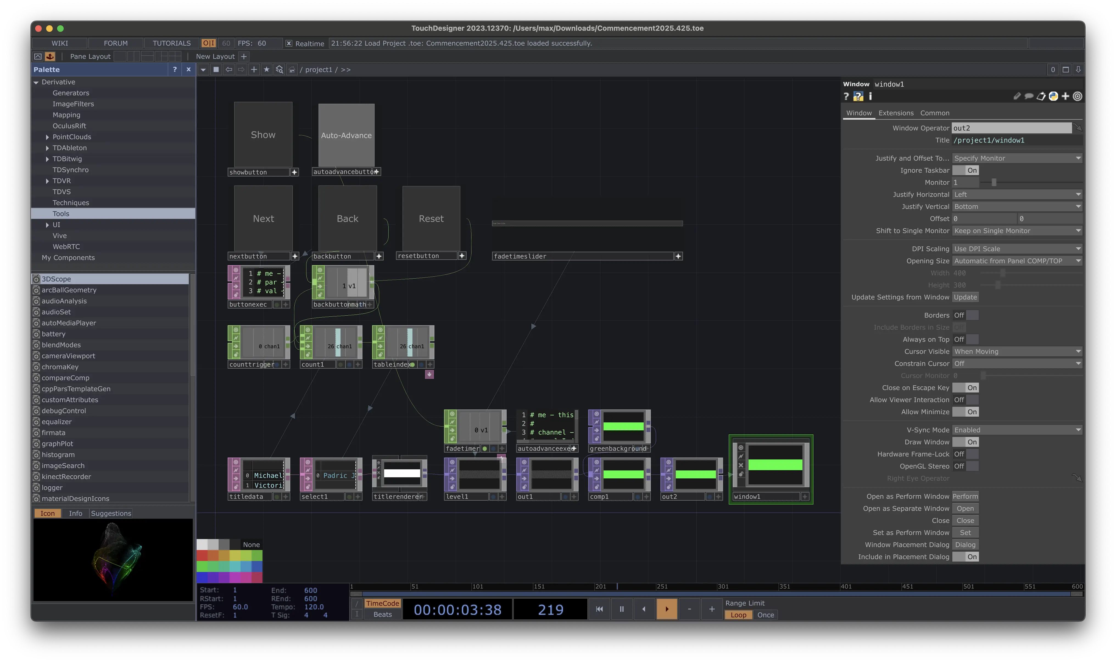Toggle Always on Top switch
This screenshot has width=1116, height=662.
[x=965, y=340]
